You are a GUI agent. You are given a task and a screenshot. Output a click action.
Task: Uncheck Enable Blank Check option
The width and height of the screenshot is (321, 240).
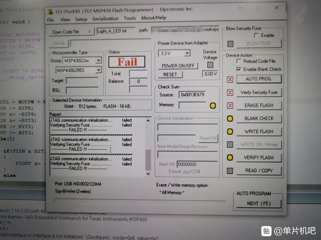click(239, 69)
